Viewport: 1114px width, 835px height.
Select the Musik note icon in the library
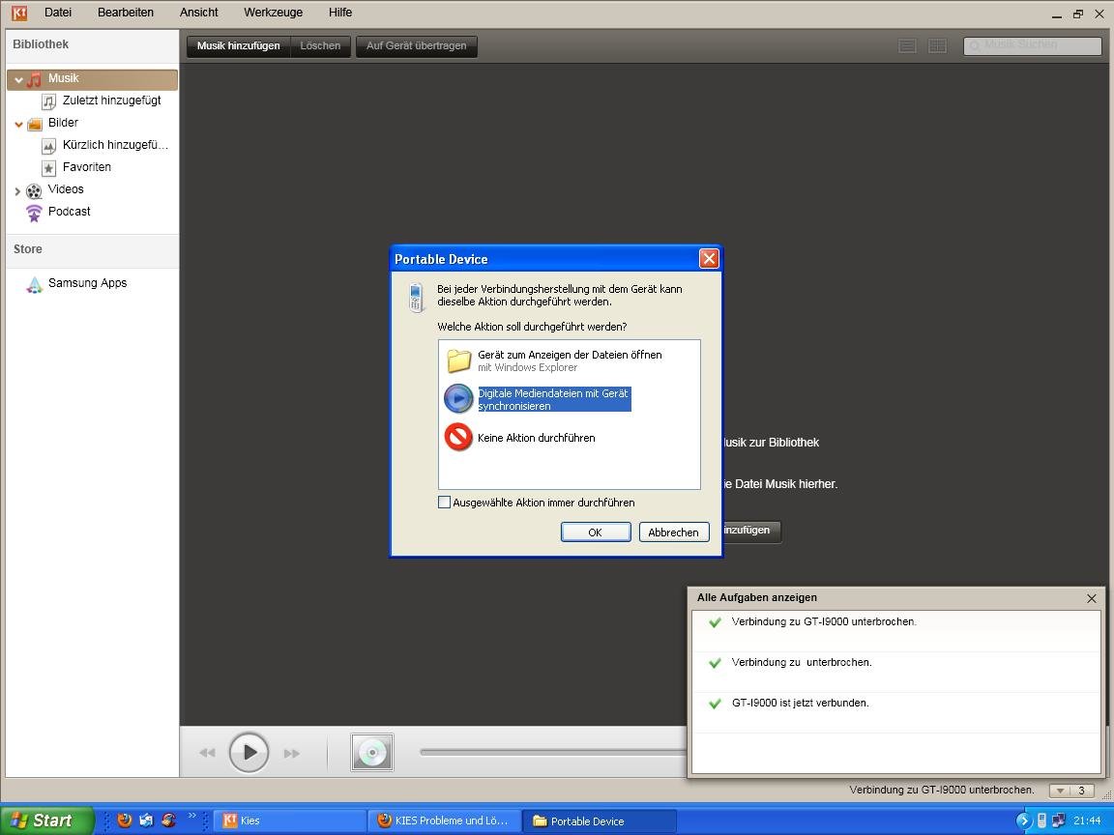pos(34,79)
